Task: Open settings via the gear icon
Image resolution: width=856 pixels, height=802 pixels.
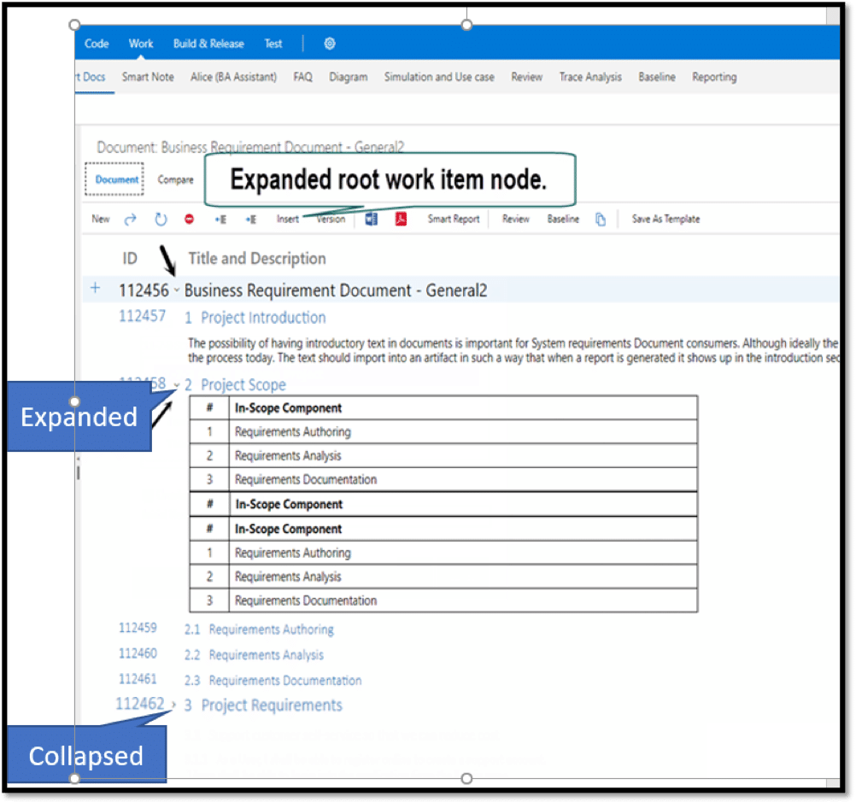Action: tap(329, 44)
